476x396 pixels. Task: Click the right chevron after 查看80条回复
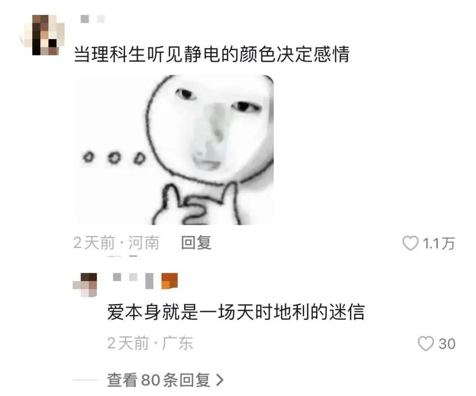[x=220, y=380]
